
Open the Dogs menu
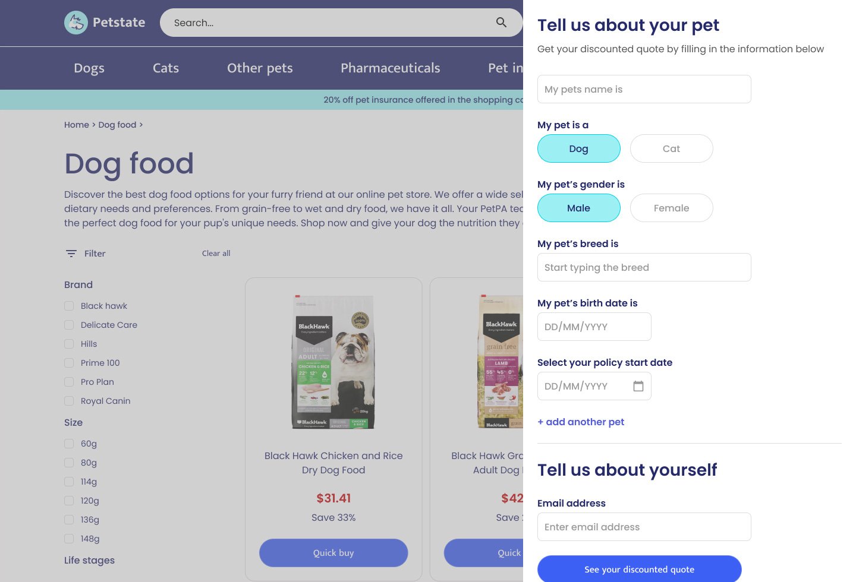(89, 68)
